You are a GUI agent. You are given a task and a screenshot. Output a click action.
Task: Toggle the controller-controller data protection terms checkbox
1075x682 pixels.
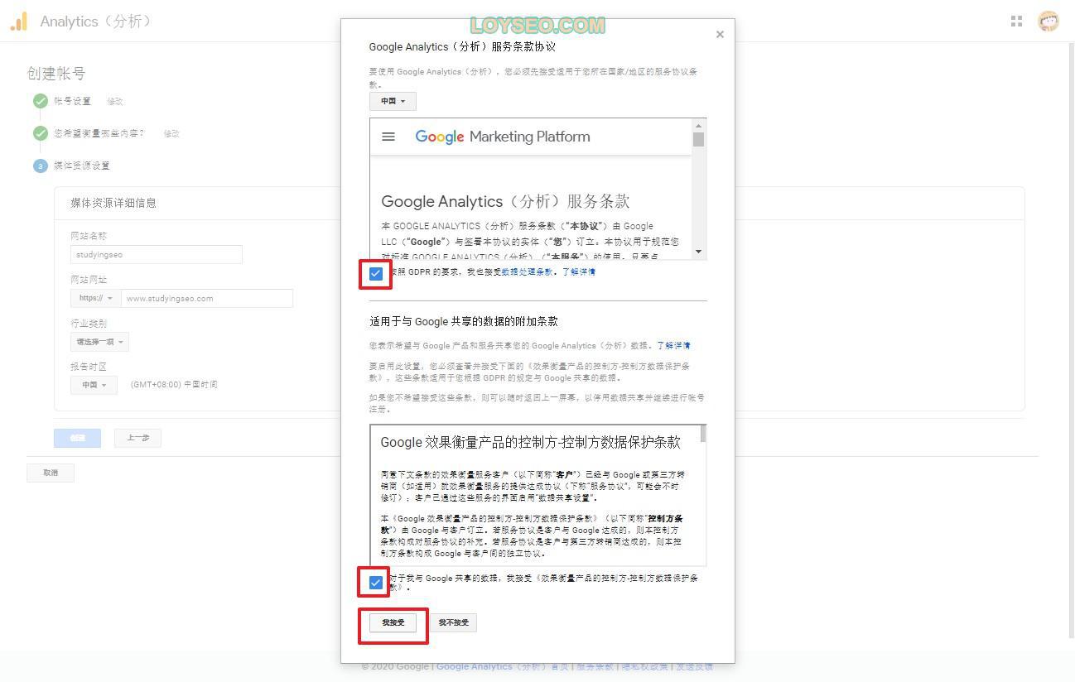375,583
